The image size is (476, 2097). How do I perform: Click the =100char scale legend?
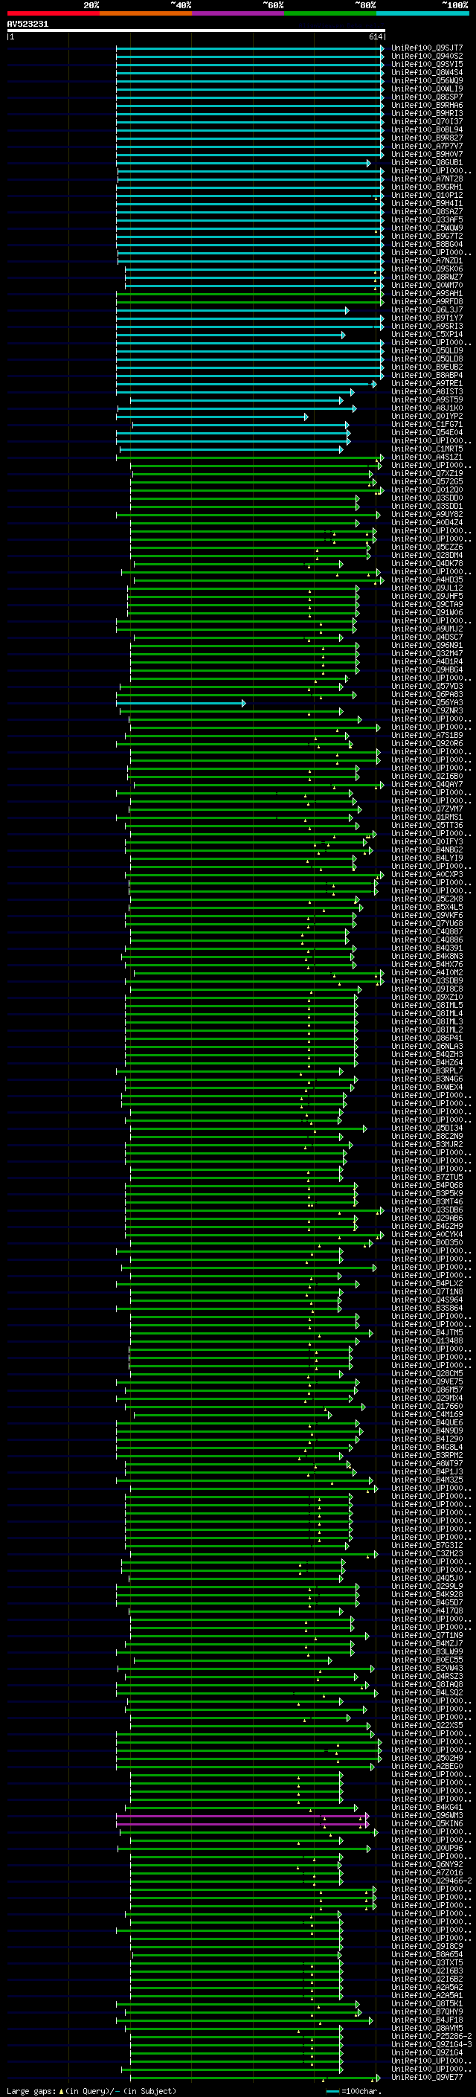[355, 2090]
